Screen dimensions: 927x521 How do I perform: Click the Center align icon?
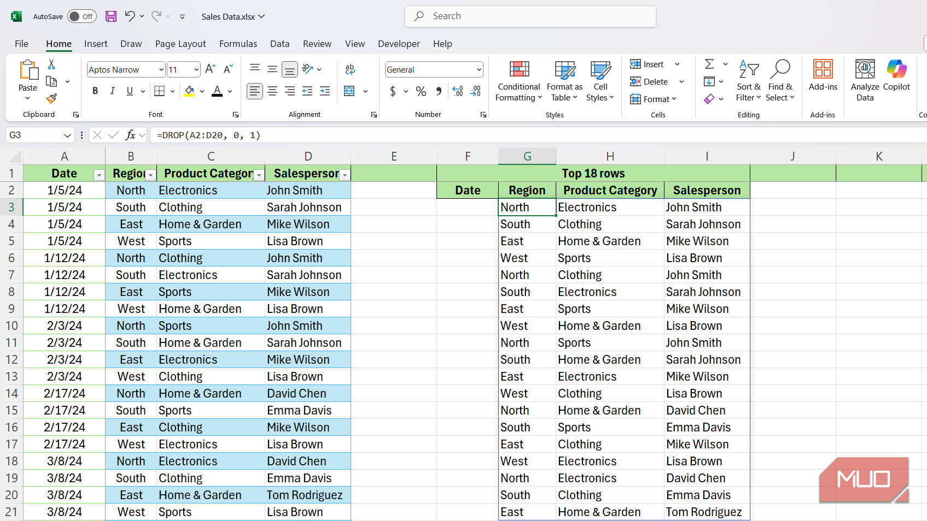click(x=272, y=91)
